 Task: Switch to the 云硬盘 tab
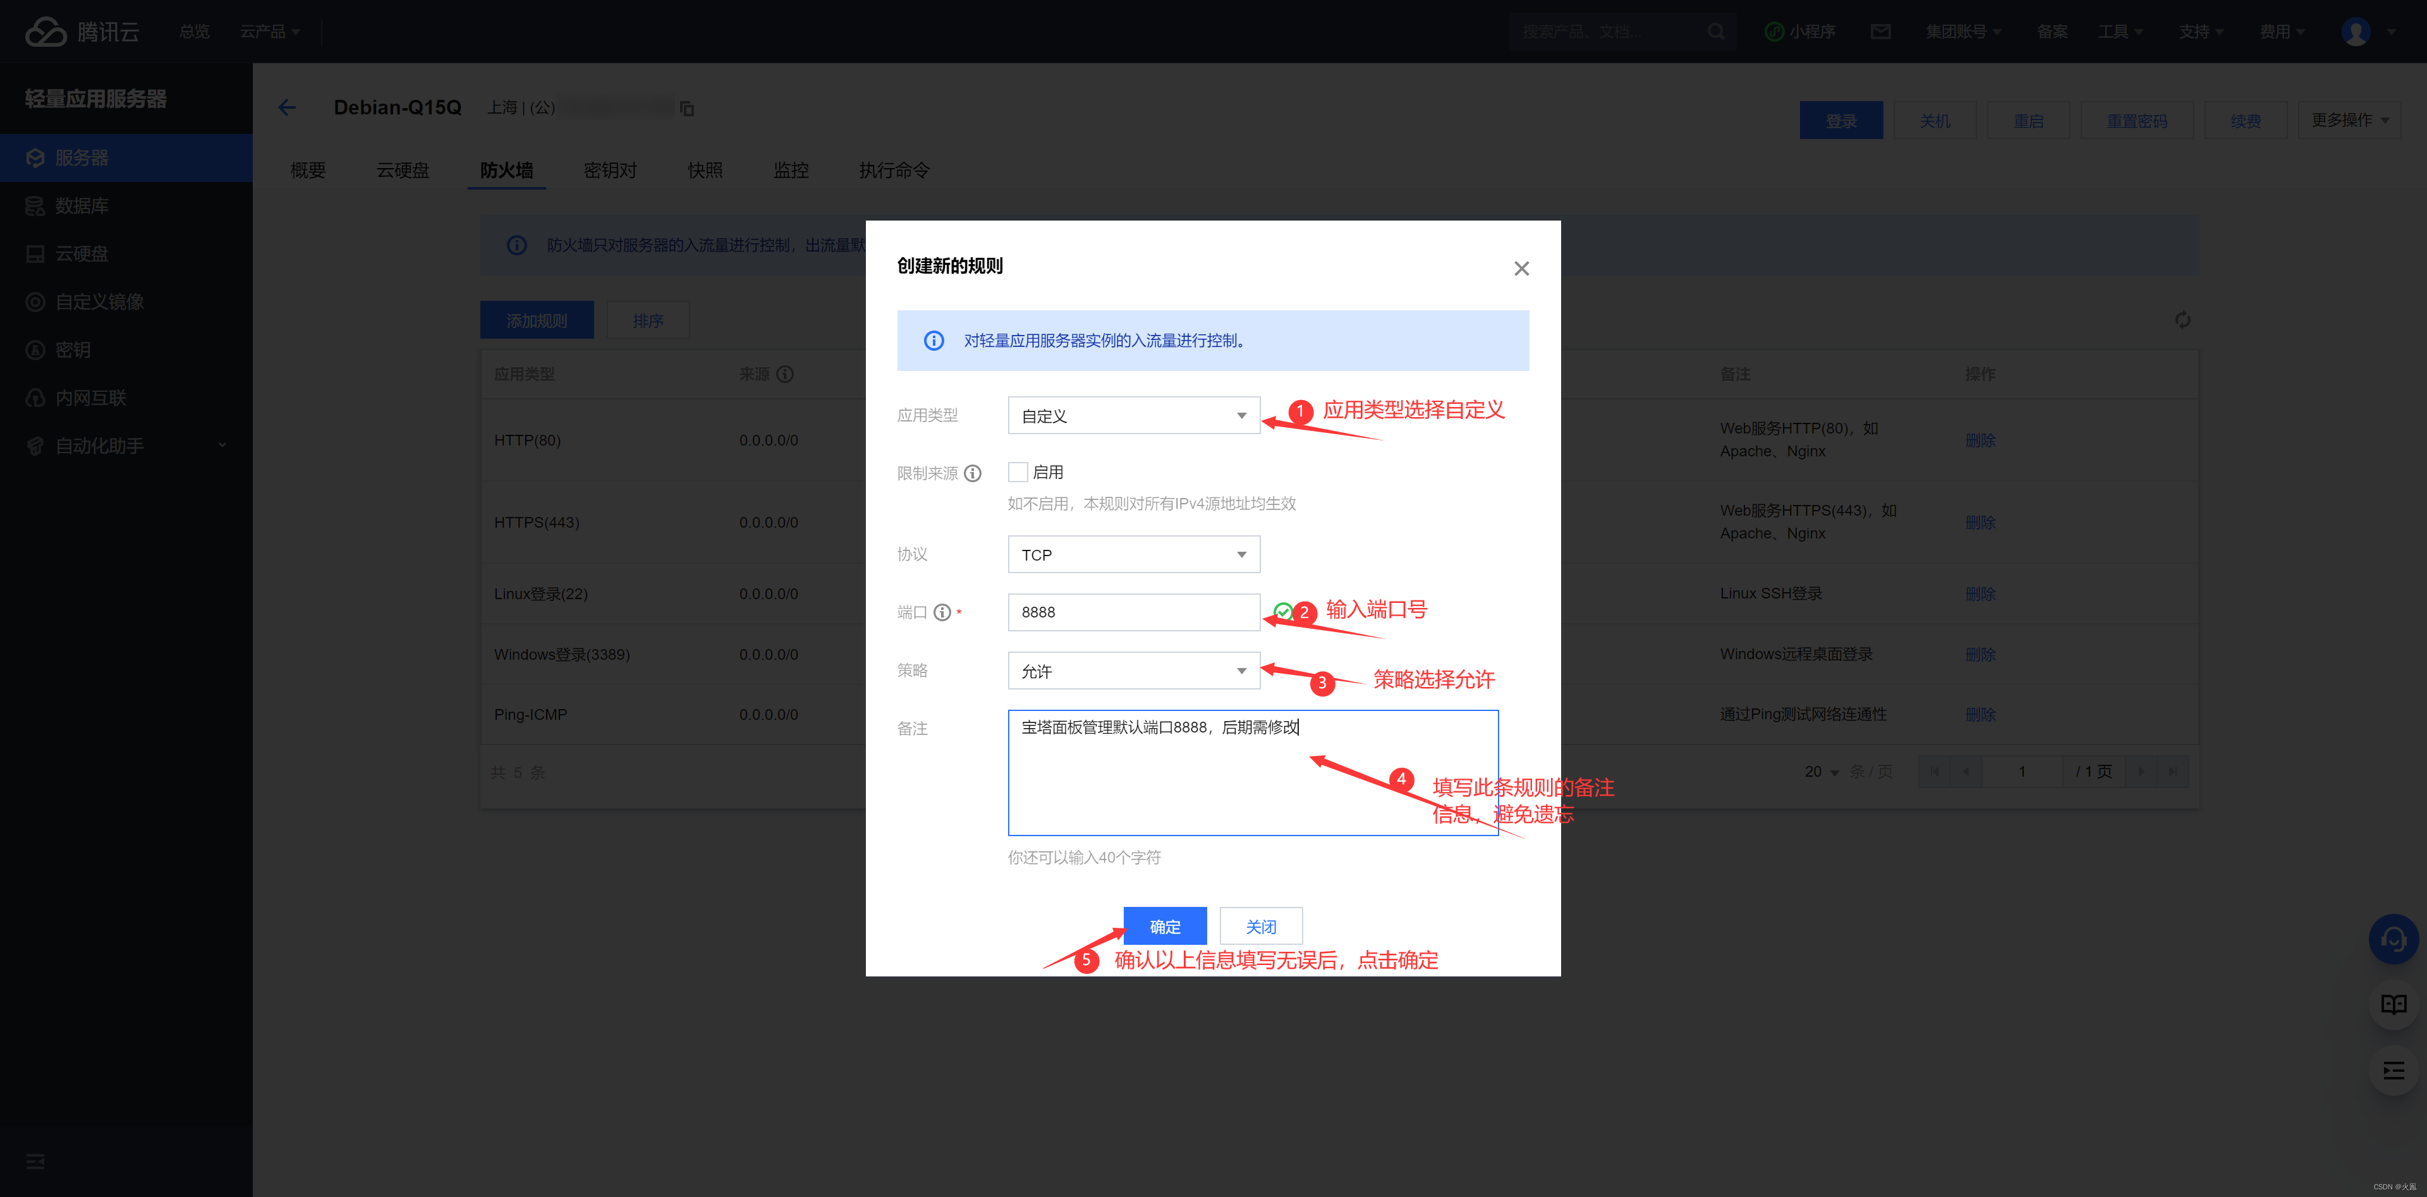pos(403,169)
